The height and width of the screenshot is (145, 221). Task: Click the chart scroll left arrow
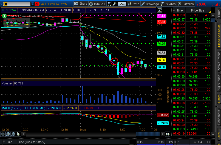pos(24,134)
